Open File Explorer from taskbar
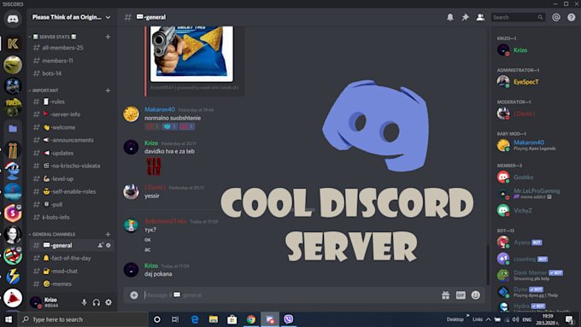The height and width of the screenshot is (327, 581). (214, 319)
